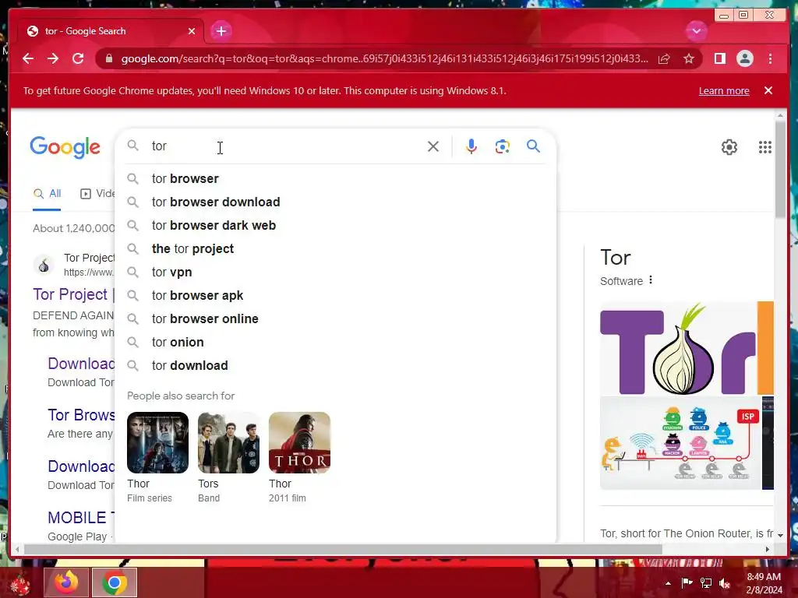This screenshot has height=598, width=798.
Task: Open the 'MOBILE T' result link
Action: point(81,518)
